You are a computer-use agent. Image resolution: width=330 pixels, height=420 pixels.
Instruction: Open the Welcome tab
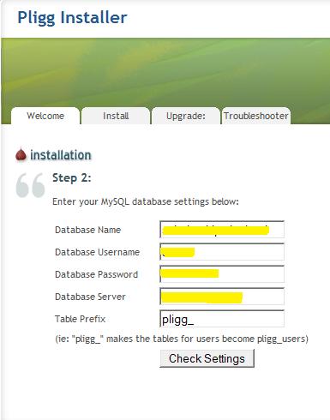coord(45,116)
